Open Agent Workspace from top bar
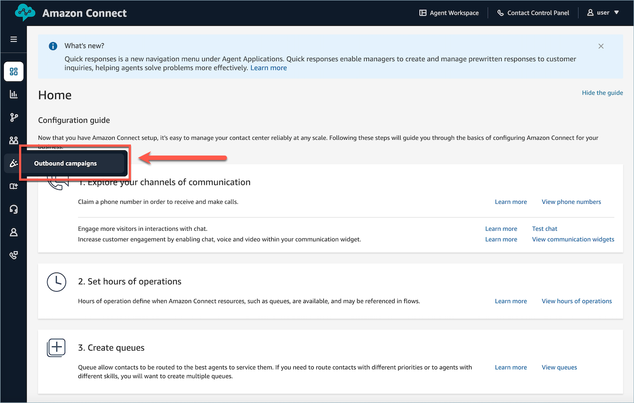Image resolution: width=634 pixels, height=403 pixels. tap(449, 13)
